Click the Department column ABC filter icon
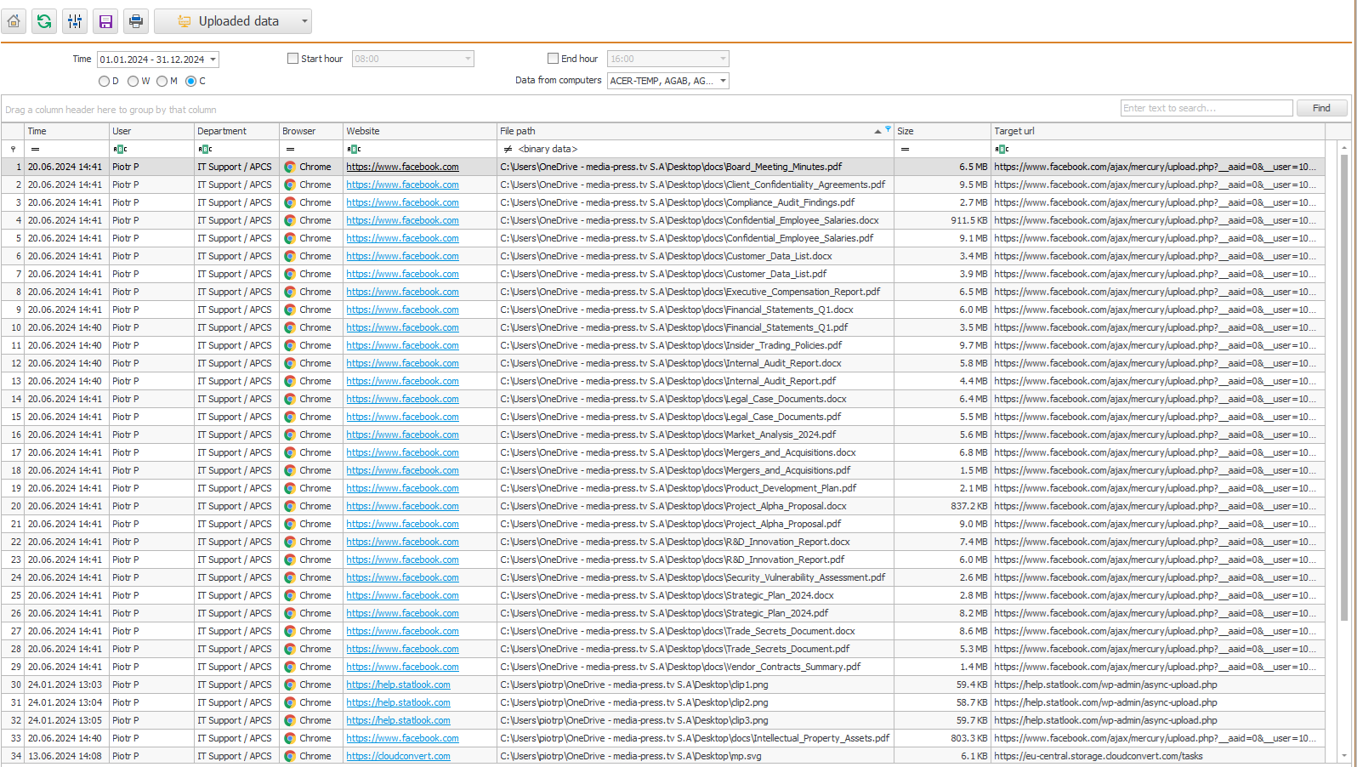This screenshot has height=767, width=1357. [205, 149]
